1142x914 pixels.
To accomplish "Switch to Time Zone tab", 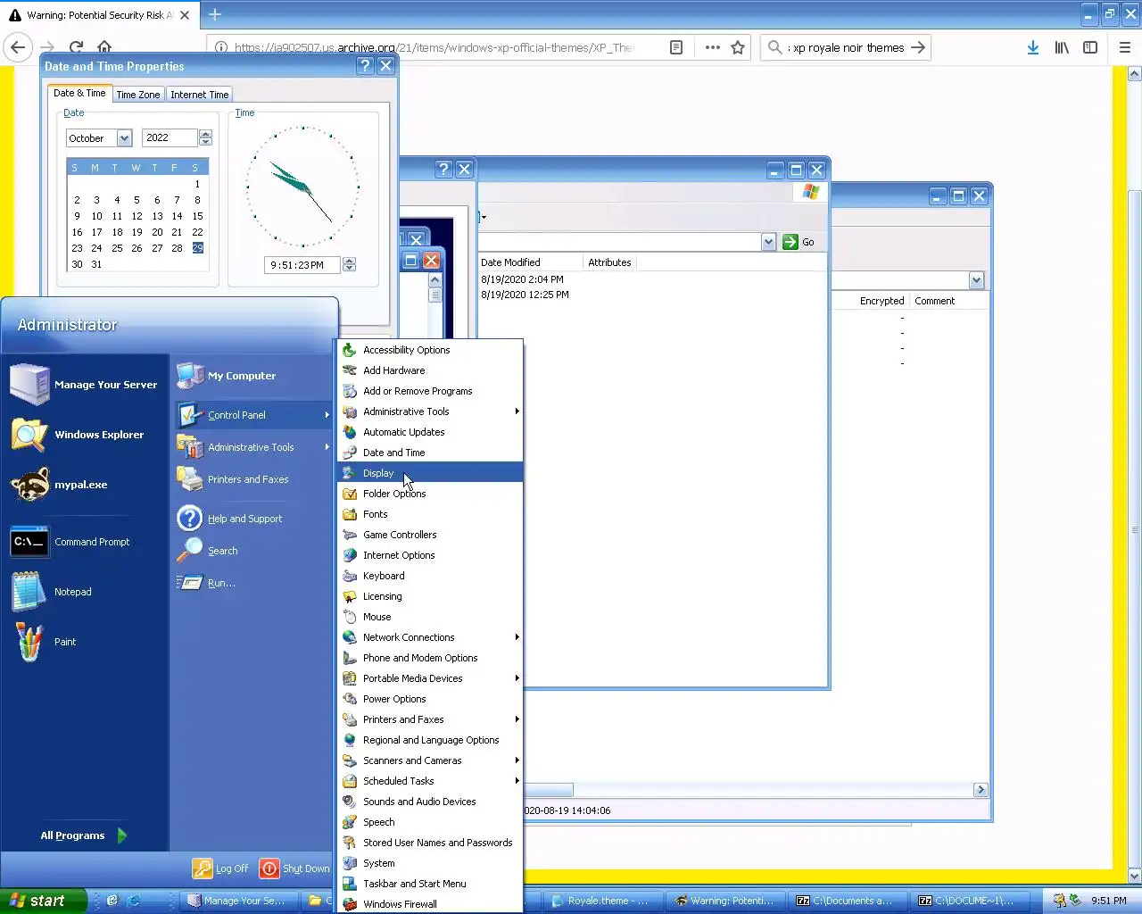I will [138, 95].
